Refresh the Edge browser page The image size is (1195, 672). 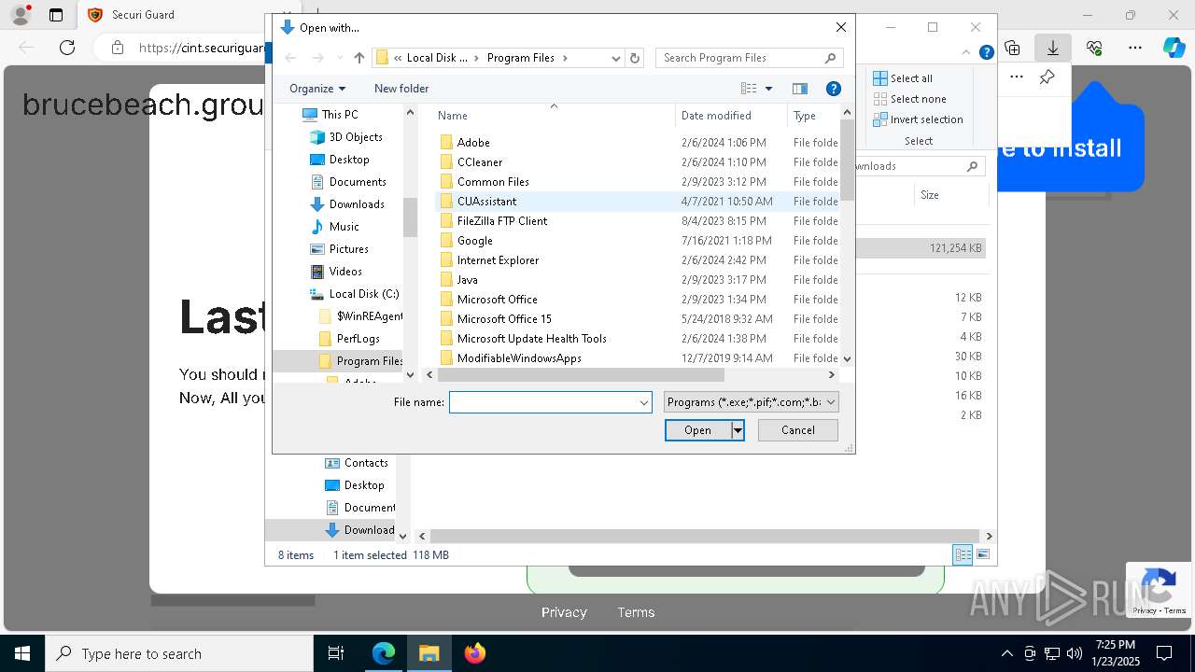pos(67,48)
